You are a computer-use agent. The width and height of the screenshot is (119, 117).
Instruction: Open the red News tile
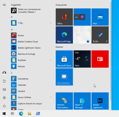[100, 59]
